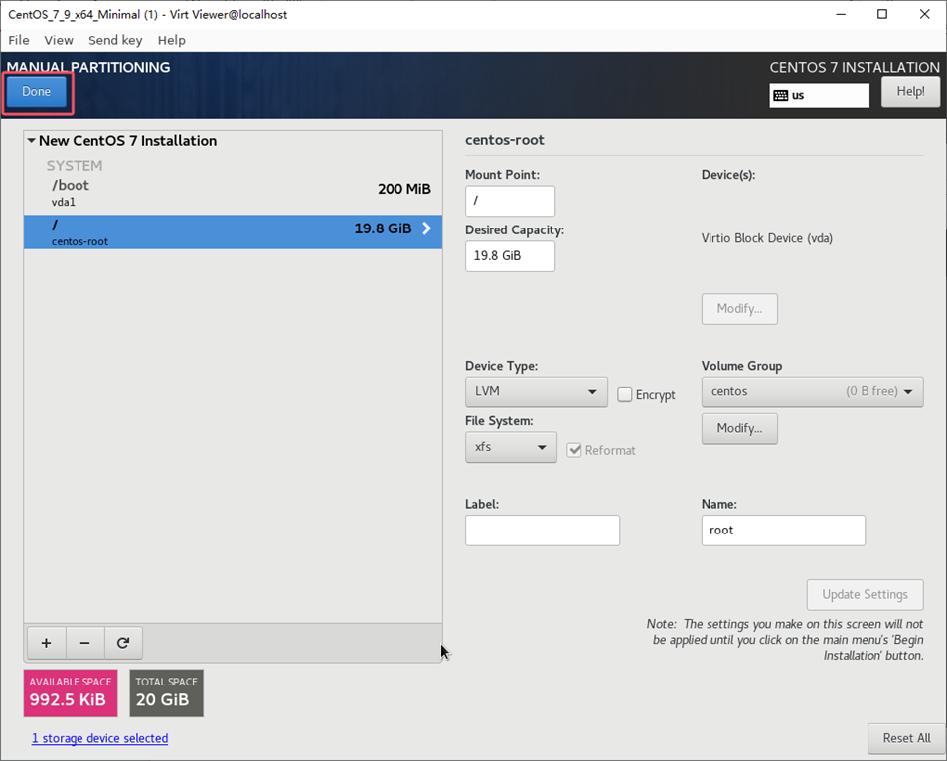Image resolution: width=947 pixels, height=761 pixels.
Task: Toggle the Encrypt checkbox
Action: point(624,395)
